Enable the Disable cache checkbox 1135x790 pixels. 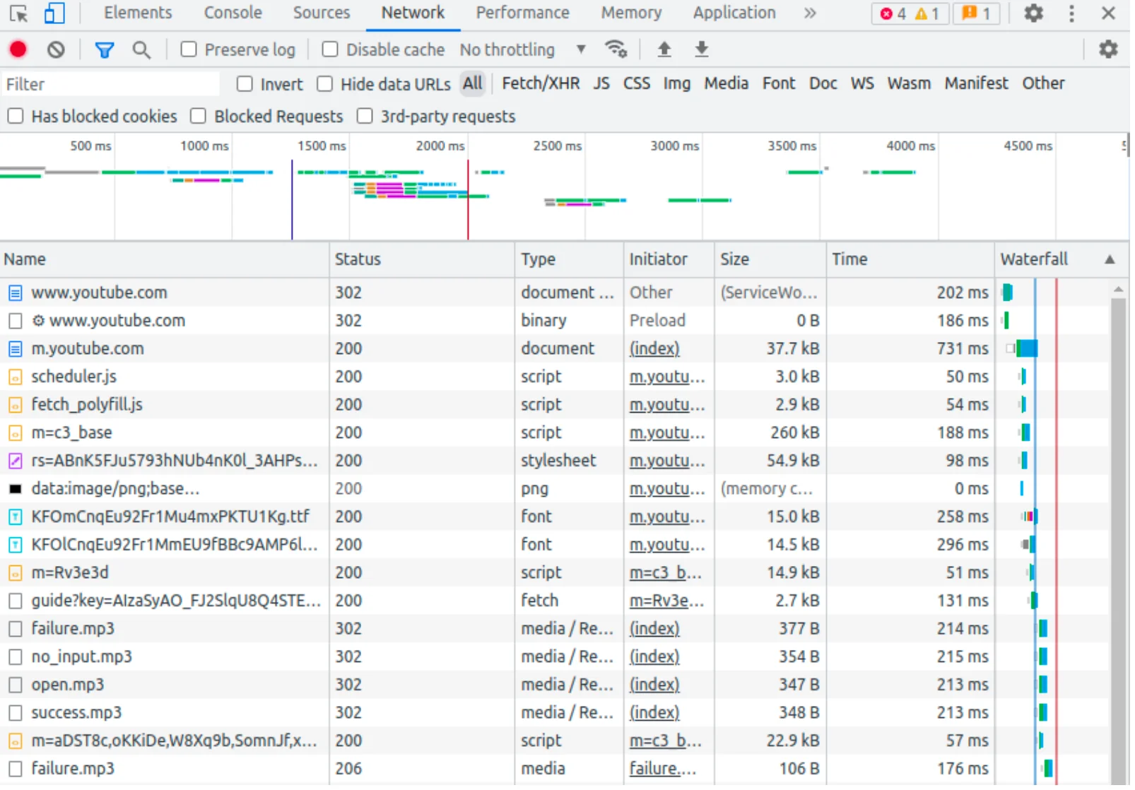330,49
